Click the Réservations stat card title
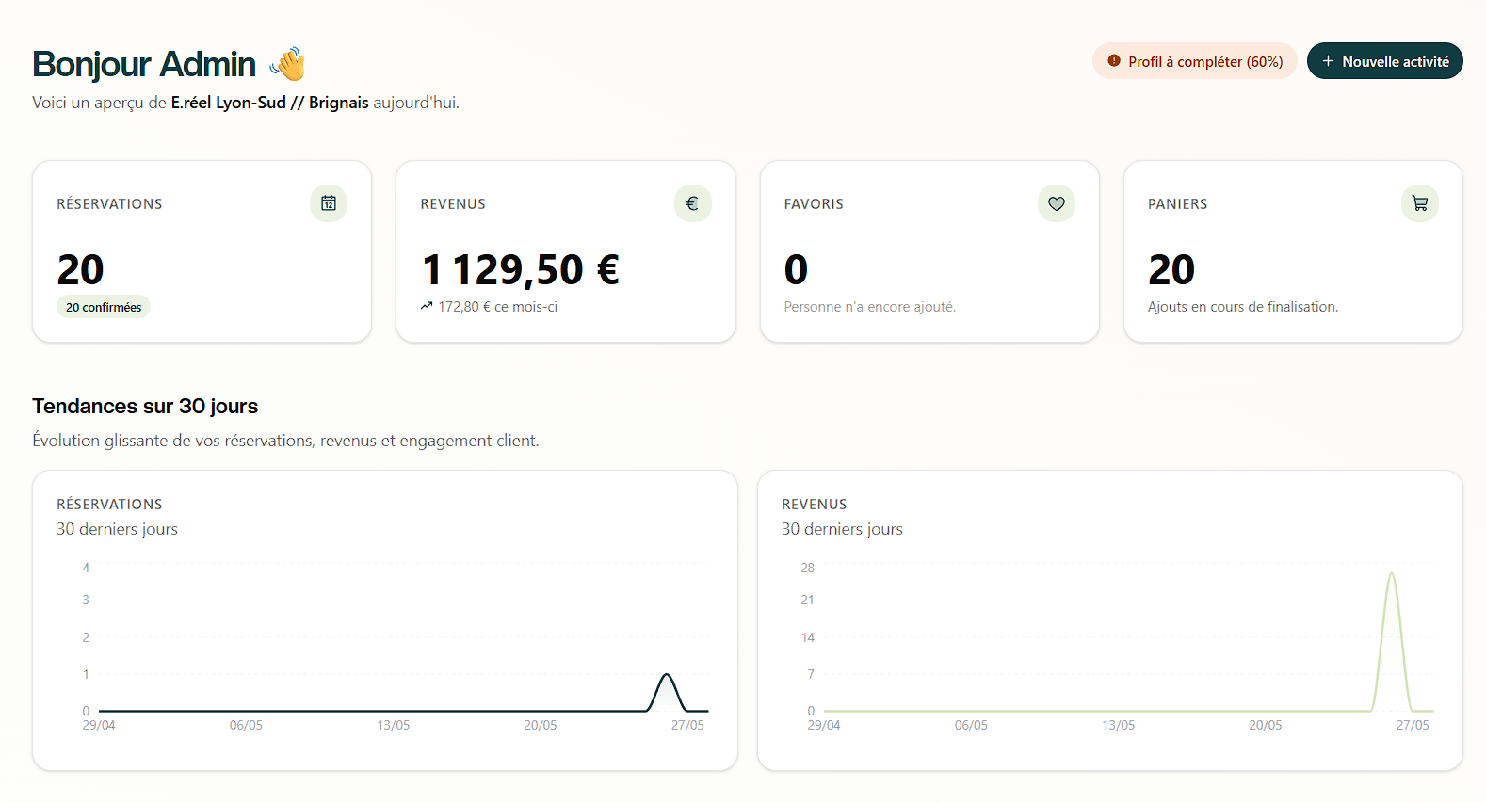Image resolution: width=1486 pixels, height=803 pixels. click(109, 204)
